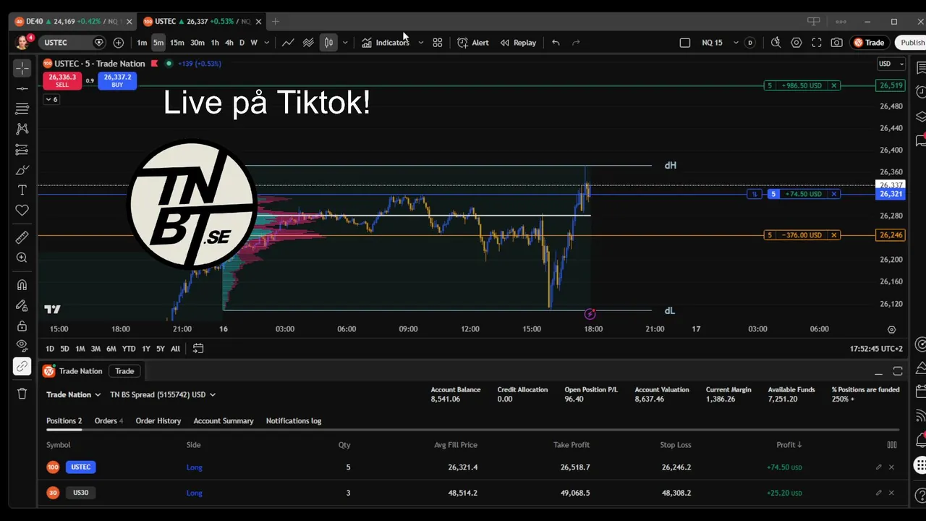Screen dimensions: 926x521
Task: Switch to Positions tab
Action: tap(64, 421)
